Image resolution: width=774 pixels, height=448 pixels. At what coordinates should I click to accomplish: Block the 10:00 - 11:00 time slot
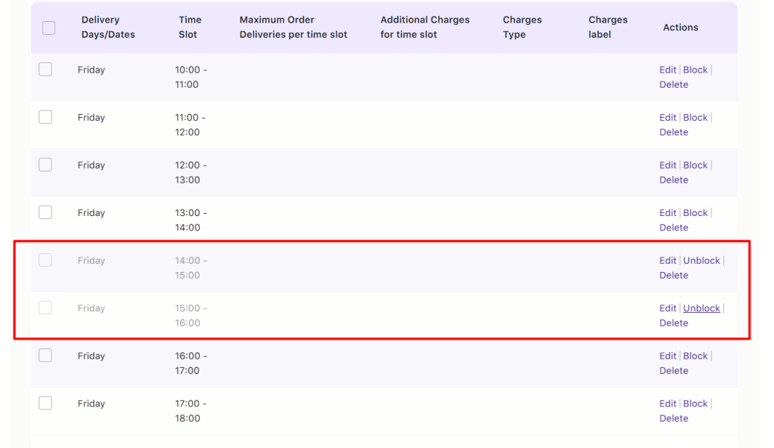point(695,69)
